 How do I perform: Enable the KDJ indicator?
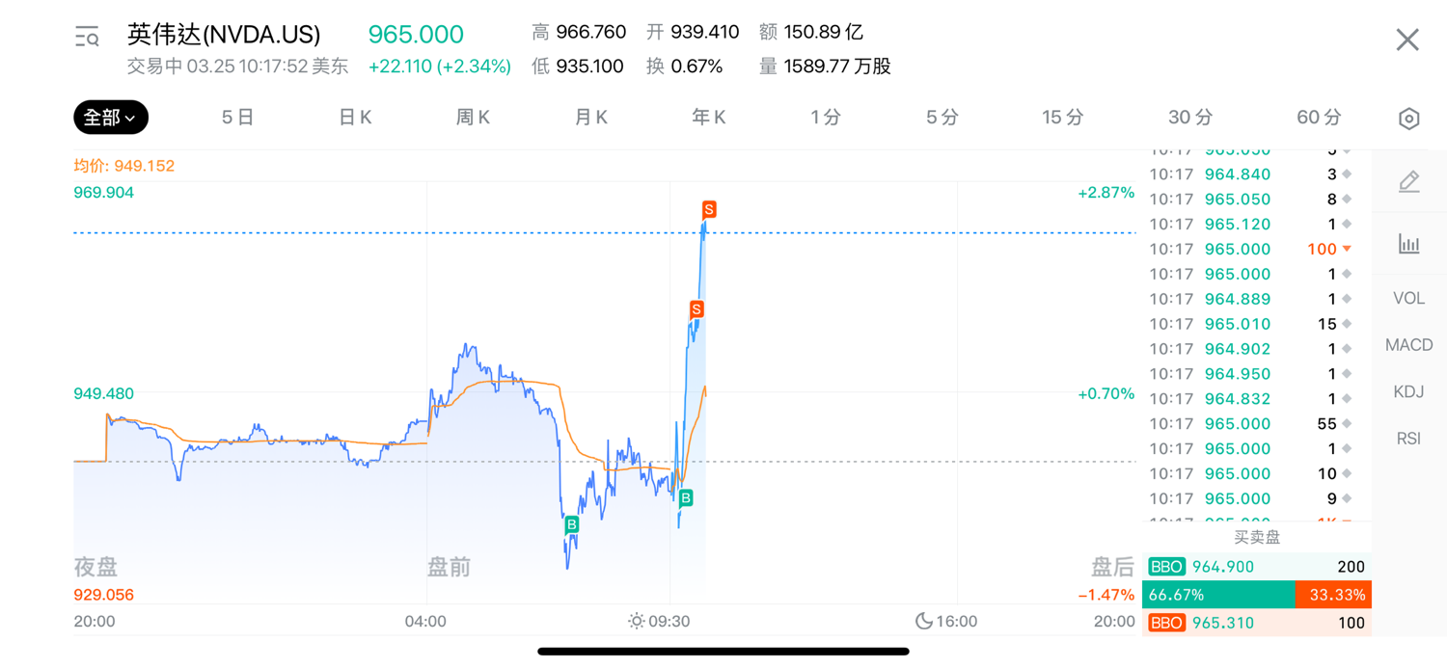1408,391
